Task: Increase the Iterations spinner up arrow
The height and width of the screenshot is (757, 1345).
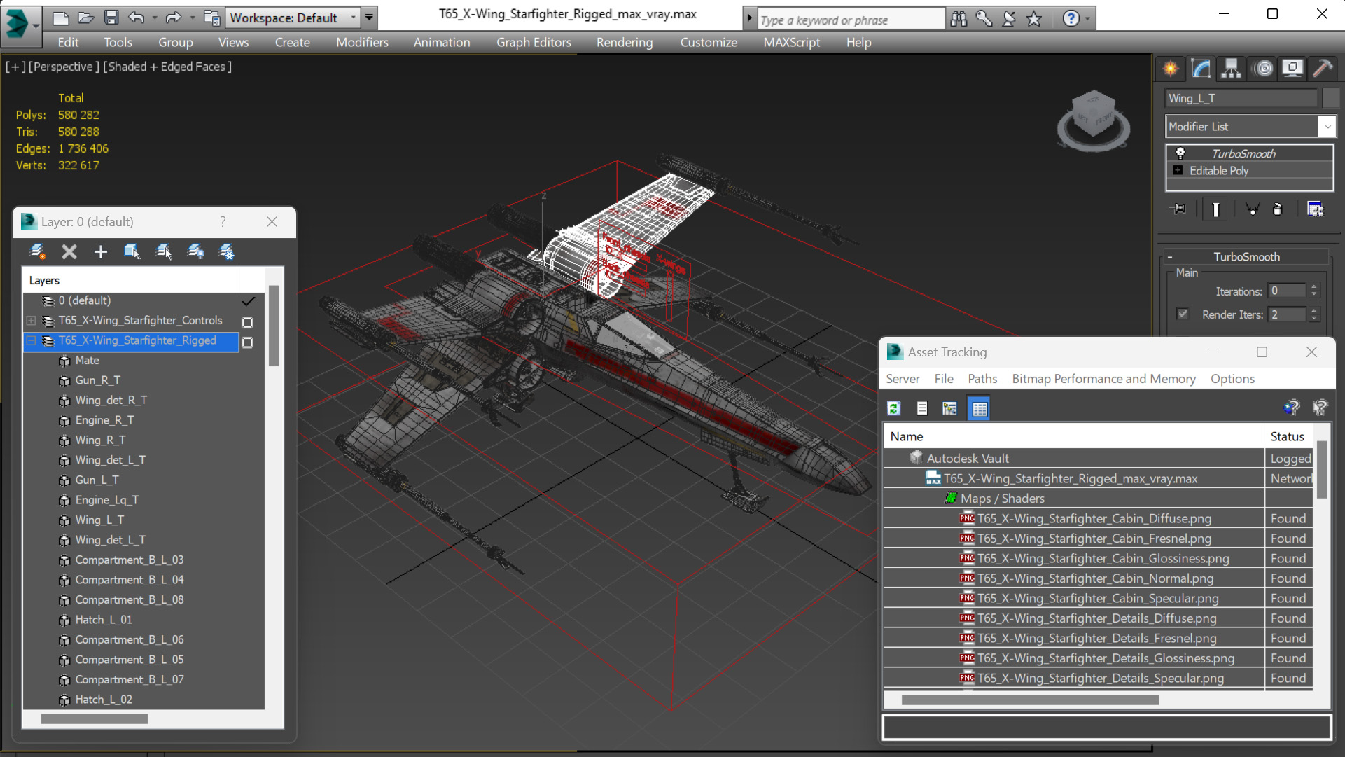Action: tap(1314, 287)
